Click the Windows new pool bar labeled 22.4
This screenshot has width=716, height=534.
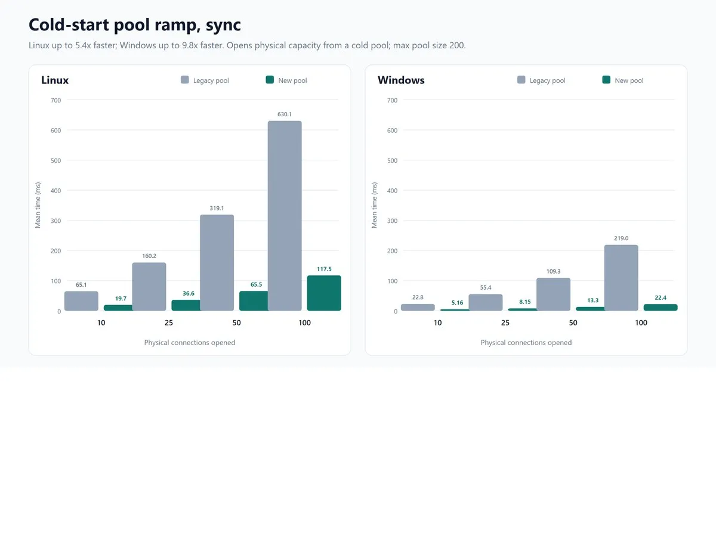click(661, 308)
